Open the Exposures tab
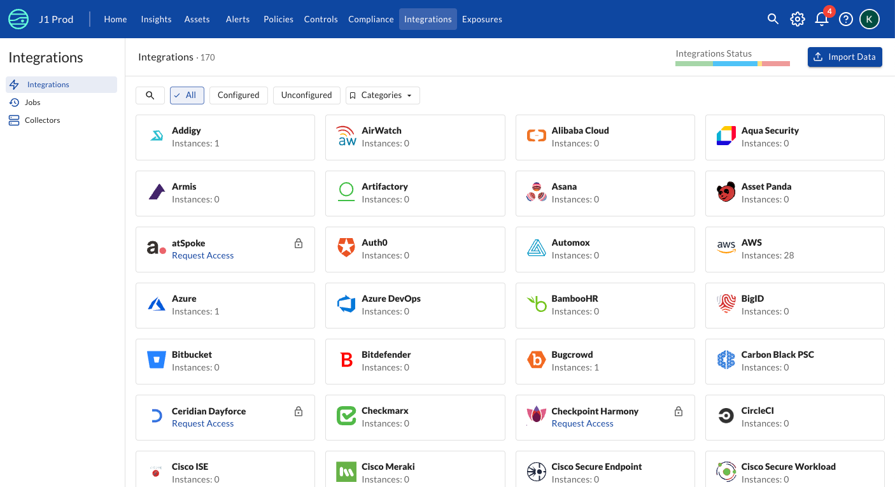The width and height of the screenshot is (895, 487). pos(482,19)
